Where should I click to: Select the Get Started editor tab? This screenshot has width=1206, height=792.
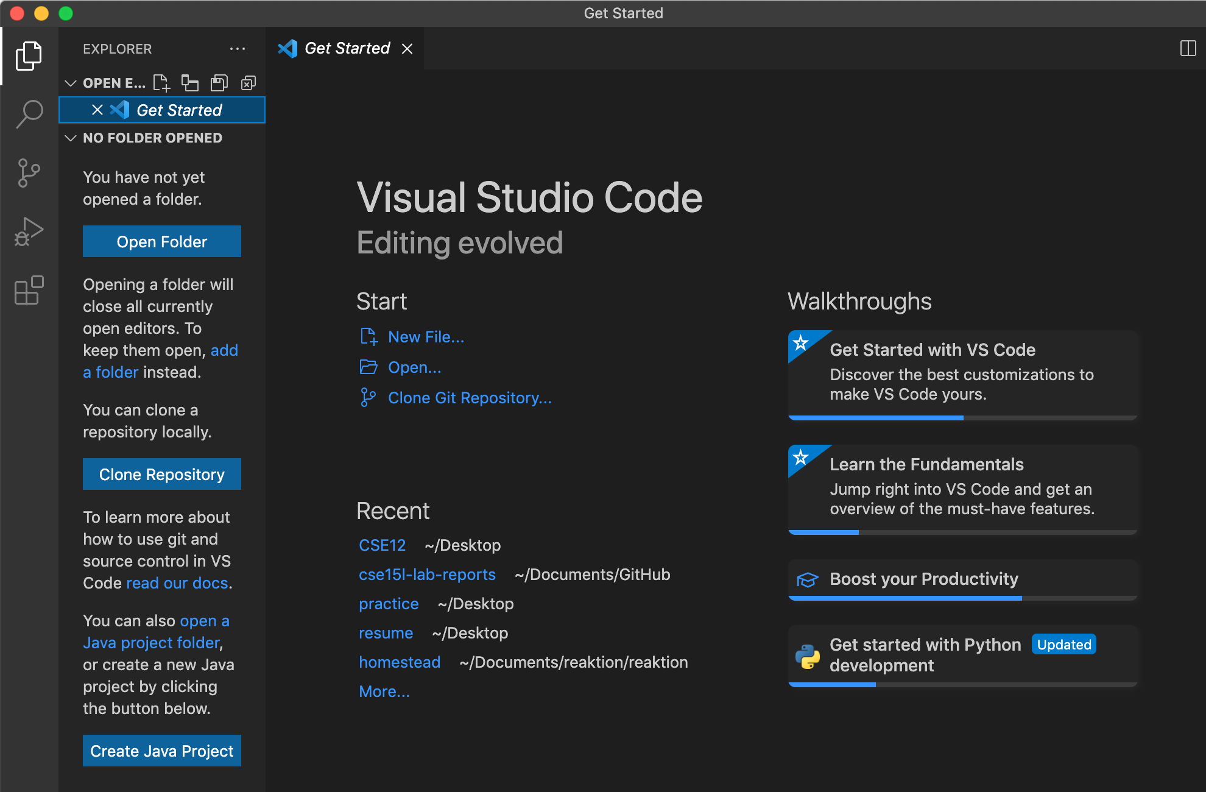pyautogui.click(x=346, y=48)
